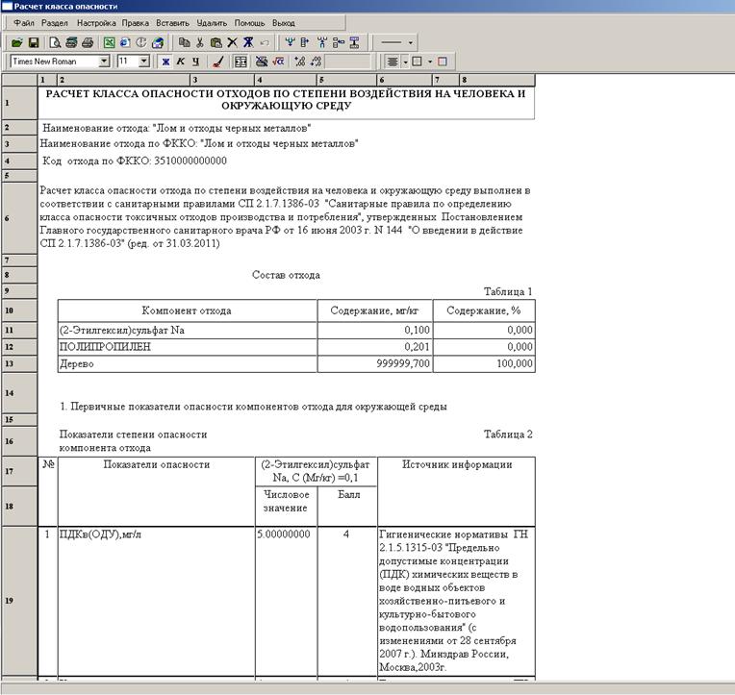Click the paintbrush format icon
This screenshot has height=695, width=735.
coord(217,62)
